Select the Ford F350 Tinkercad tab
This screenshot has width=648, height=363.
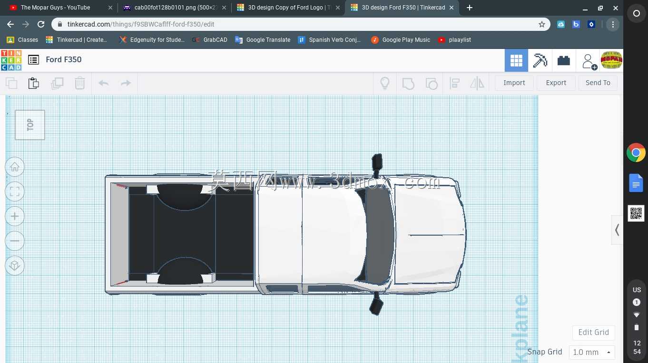[403, 8]
